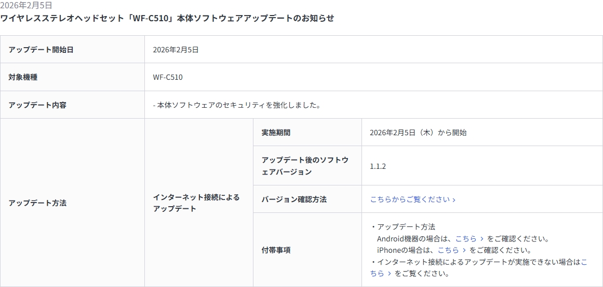Viewport: 603px width, 287px height.
Task: Open the iPhone update method こちら link
Action: [x=452, y=250]
